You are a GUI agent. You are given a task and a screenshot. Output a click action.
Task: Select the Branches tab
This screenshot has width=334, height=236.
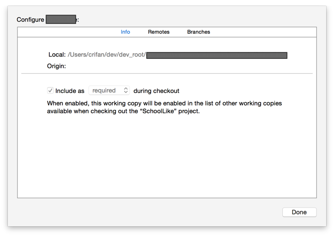click(198, 32)
